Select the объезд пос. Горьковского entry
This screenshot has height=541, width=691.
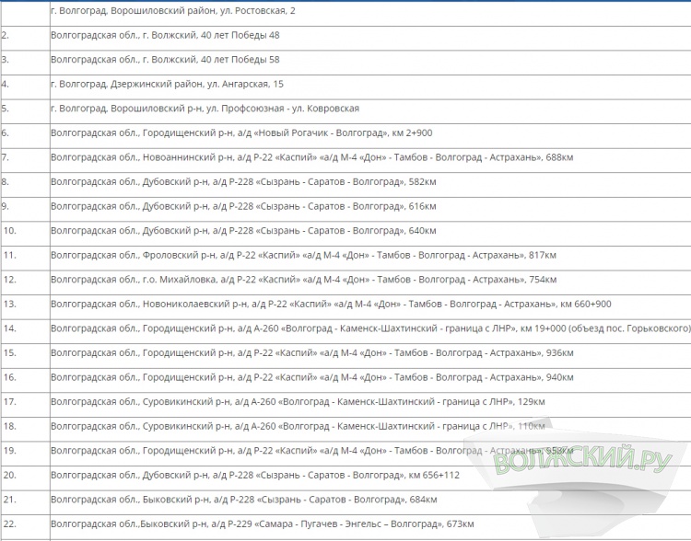pos(369,328)
